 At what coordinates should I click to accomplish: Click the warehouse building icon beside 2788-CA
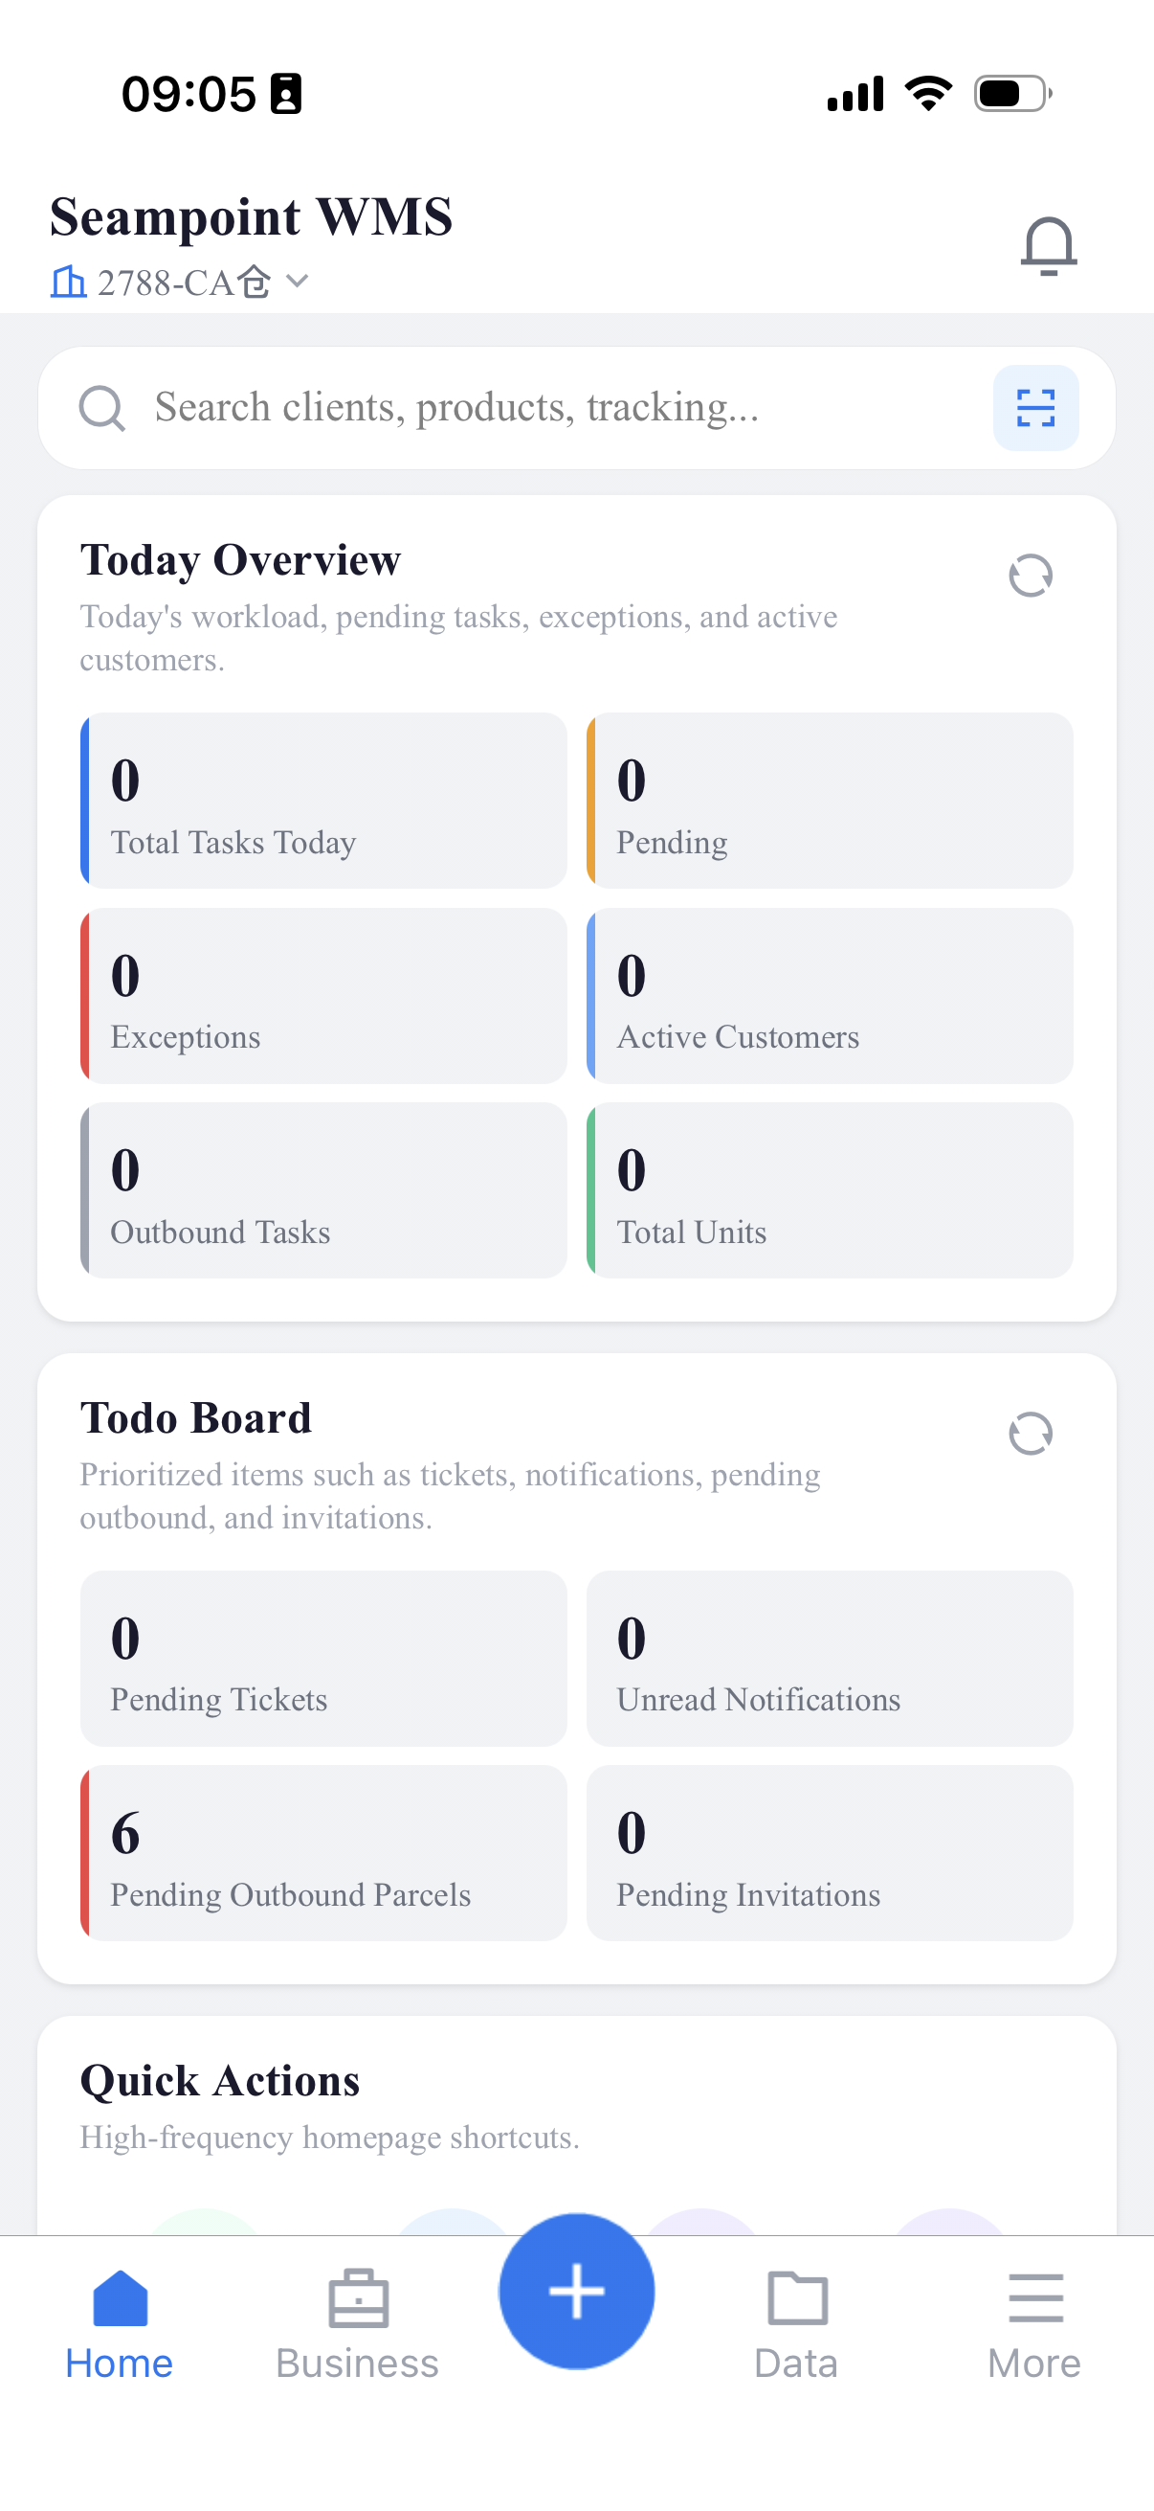[68, 283]
